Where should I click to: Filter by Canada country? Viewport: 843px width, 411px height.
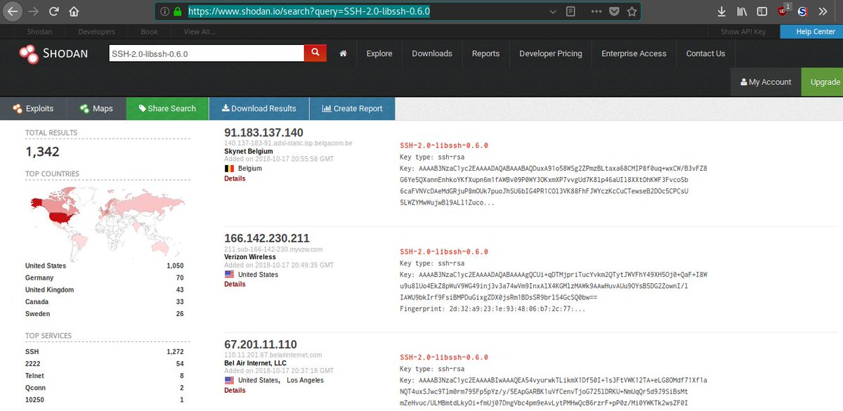click(38, 301)
